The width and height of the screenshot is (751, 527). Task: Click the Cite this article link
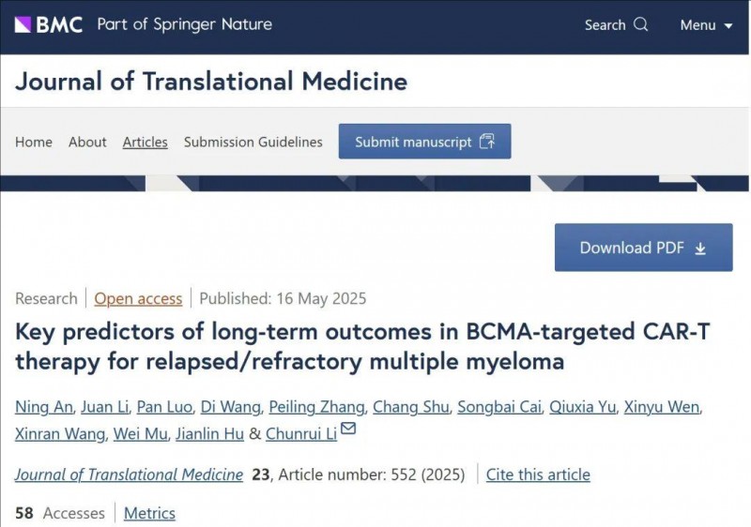538,474
